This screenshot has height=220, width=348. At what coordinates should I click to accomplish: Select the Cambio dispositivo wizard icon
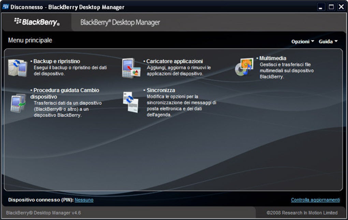point(18,103)
